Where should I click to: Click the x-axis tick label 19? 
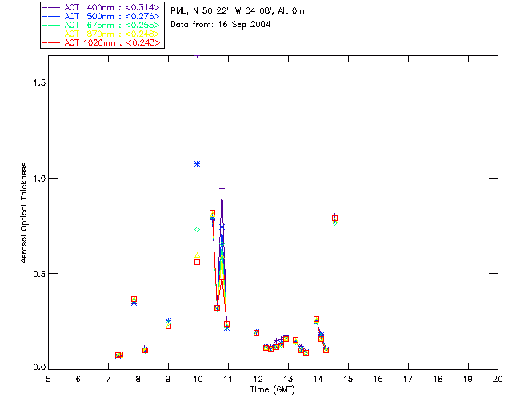[x=468, y=379]
